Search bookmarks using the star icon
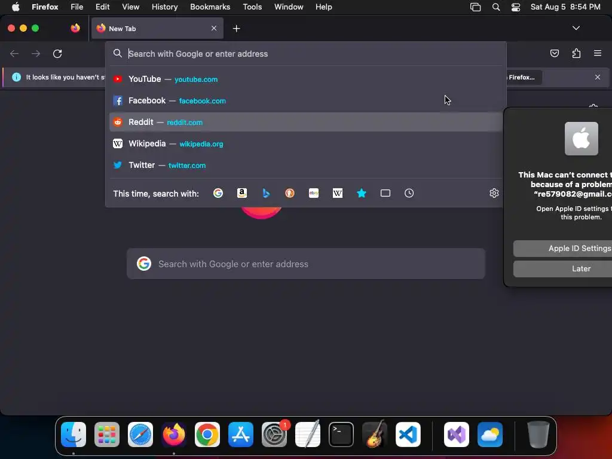This screenshot has height=459, width=612. click(362, 193)
